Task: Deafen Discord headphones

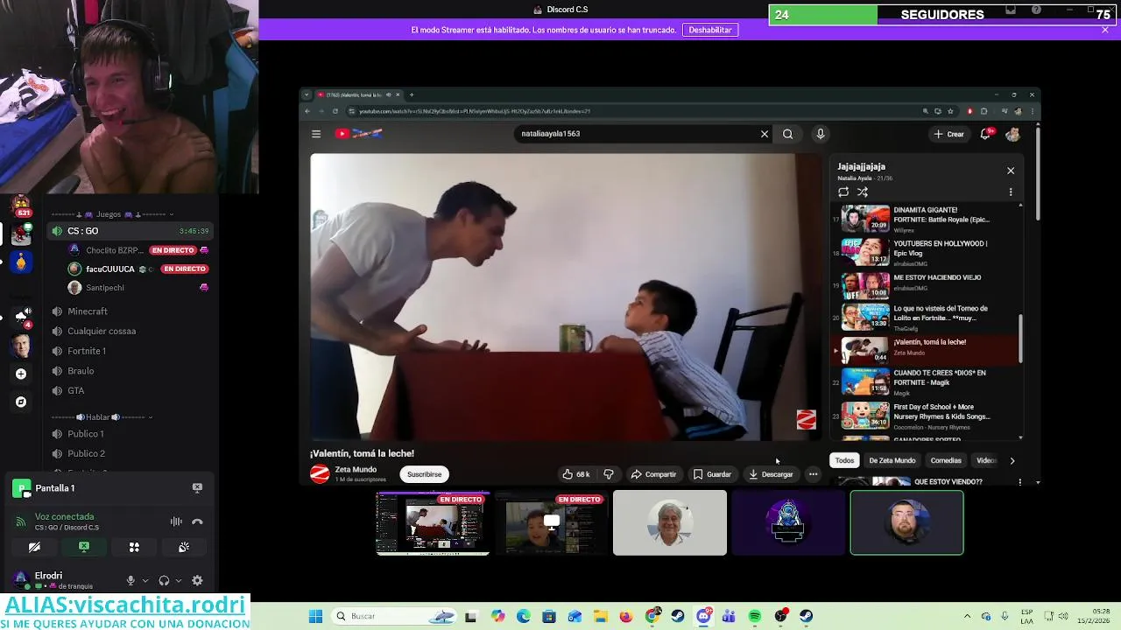Action: (164, 580)
